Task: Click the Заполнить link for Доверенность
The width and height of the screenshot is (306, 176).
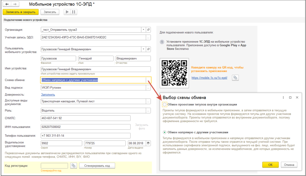Action: [48, 95]
